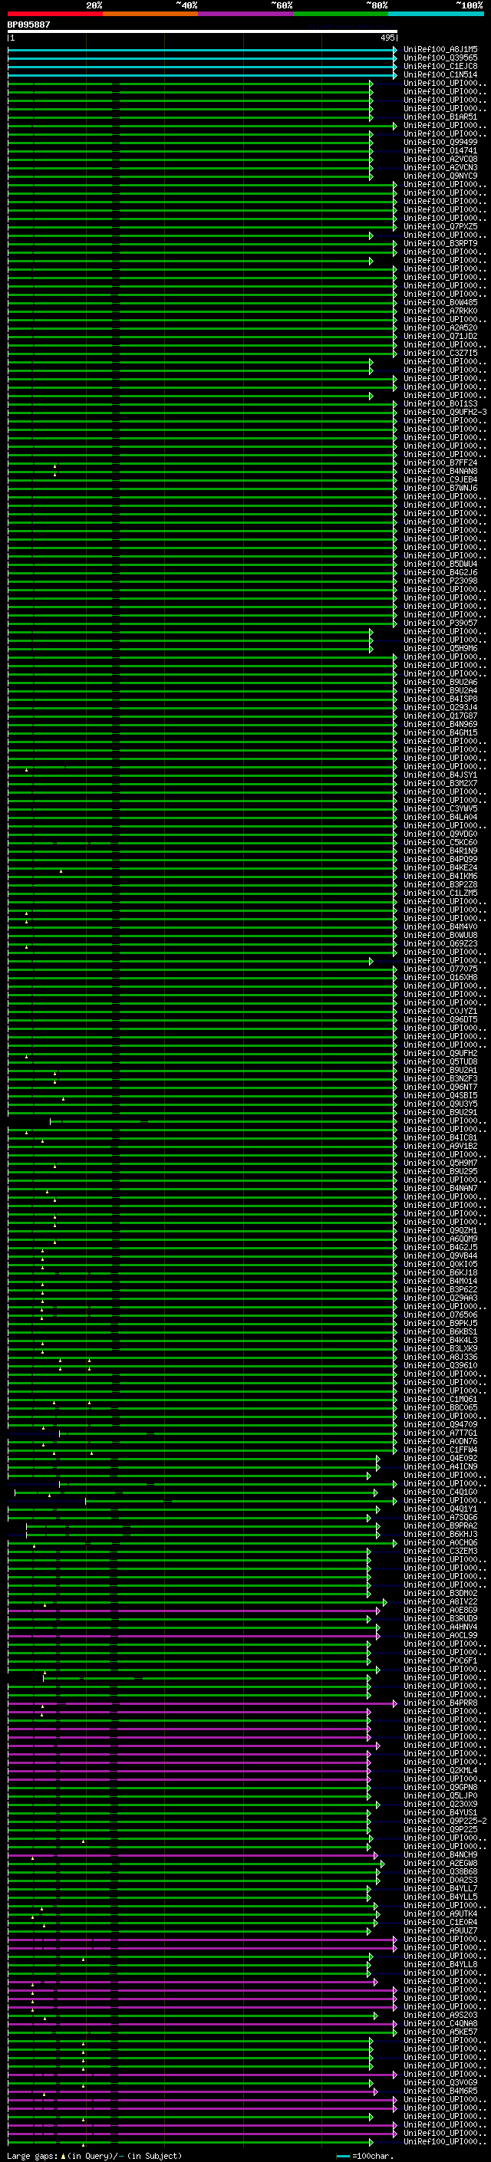Image resolution: width=491 pixels, height=2162 pixels.
Task: Select hit label UniRef100_B4KE24
Action: click(x=440, y=867)
